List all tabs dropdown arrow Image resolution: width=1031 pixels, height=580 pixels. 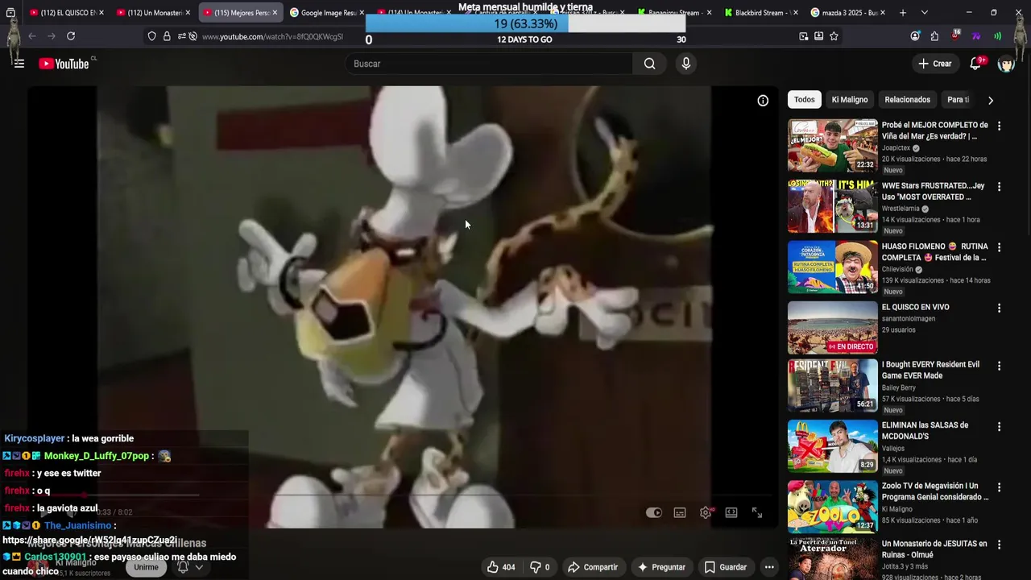point(924,13)
